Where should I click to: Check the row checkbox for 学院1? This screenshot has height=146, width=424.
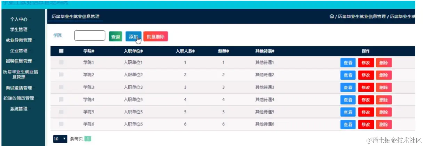tap(62, 63)
